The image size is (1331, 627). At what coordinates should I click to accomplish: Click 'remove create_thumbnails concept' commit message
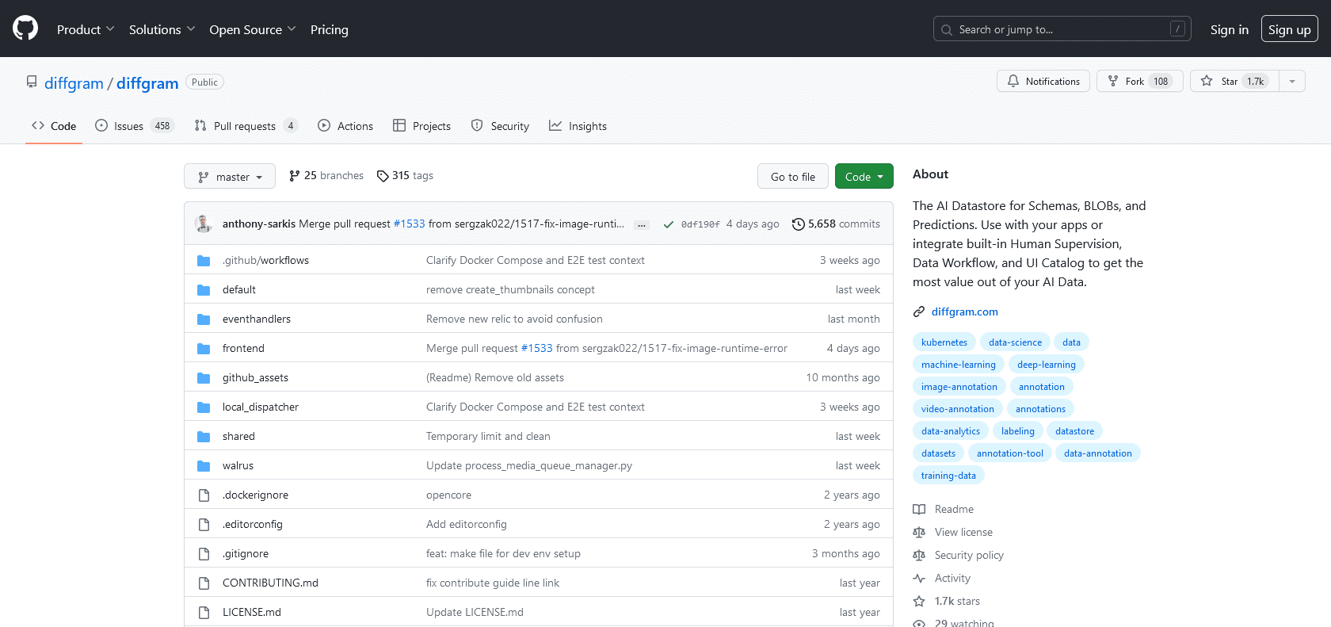[510, 290]
